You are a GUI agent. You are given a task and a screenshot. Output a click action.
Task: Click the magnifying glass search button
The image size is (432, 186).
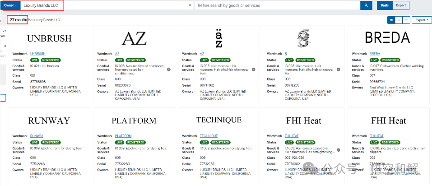point(366,5)
